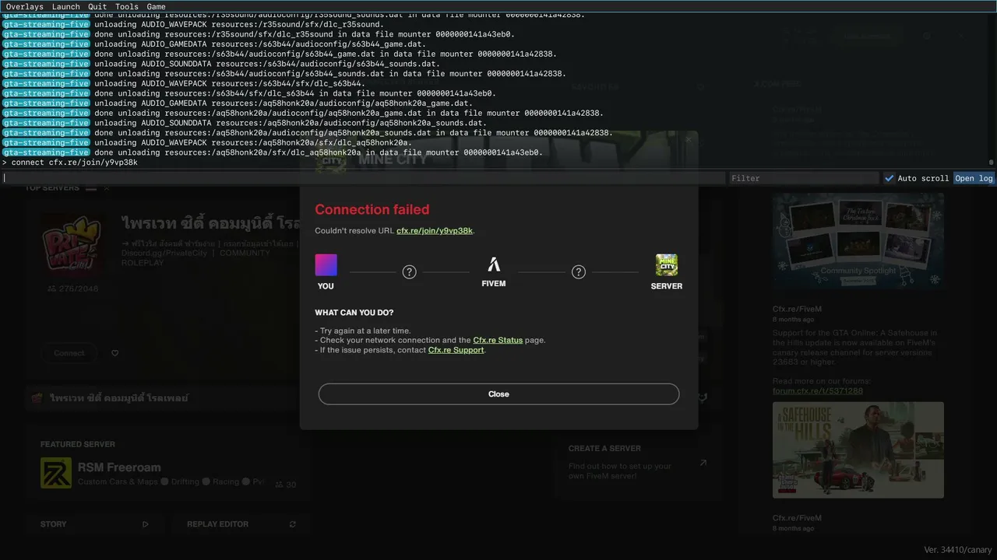Open the Community Spotlight image

point(858,240)
